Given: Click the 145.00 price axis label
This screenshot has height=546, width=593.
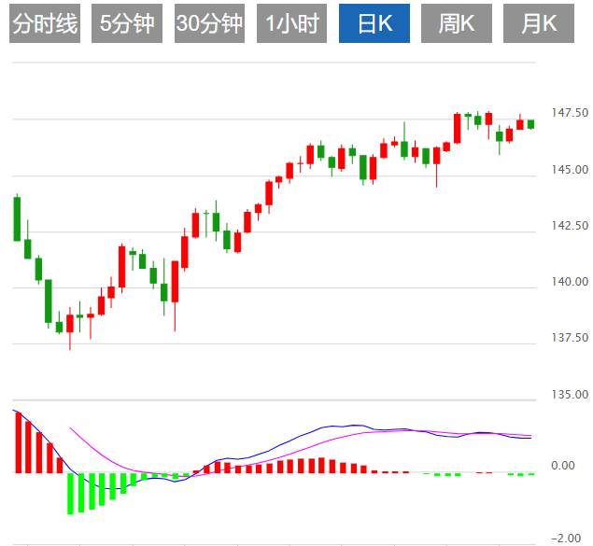Looking at the screenshot, I should click(569, 170).
